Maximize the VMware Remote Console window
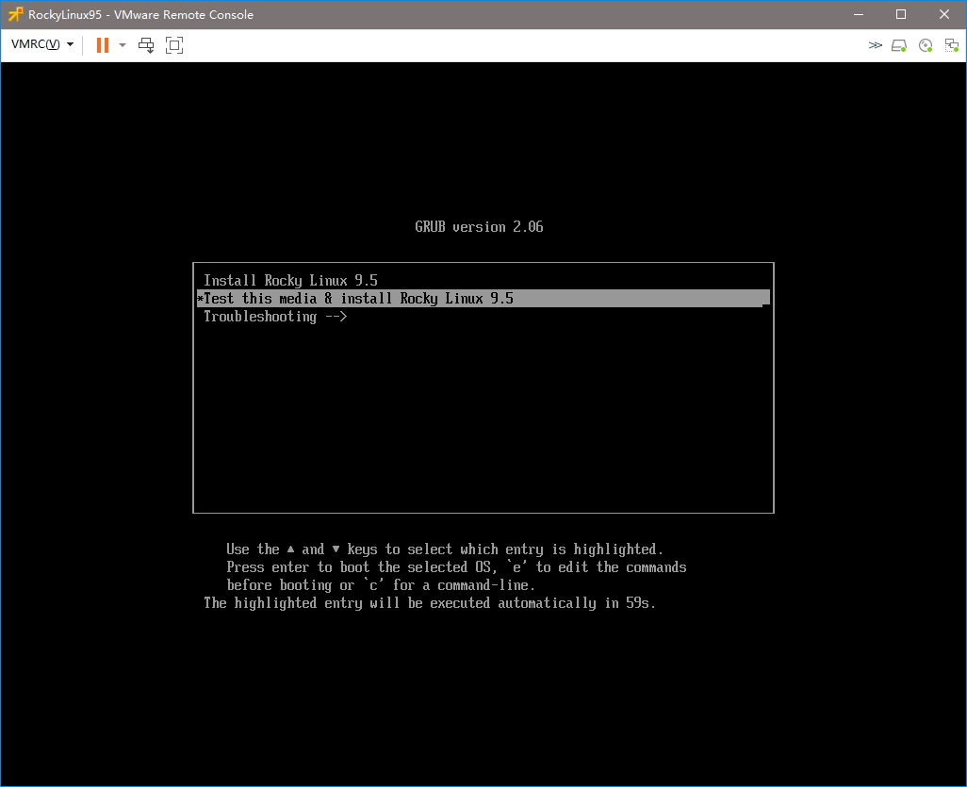Image resolution: width=967 pixels, height=787 pixels. 901,14
